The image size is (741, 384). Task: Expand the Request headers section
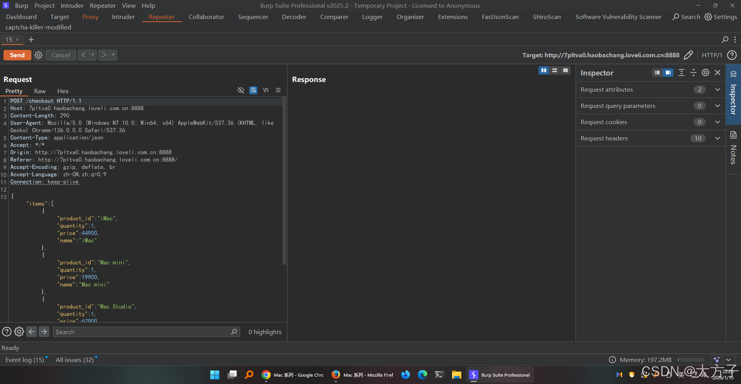pos(650,138)
